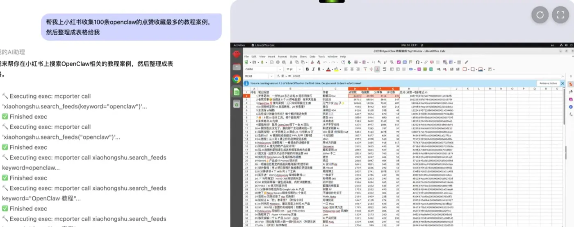This screenshot has height=227, width=574.
Task: Click the Clone Formatting paintbrush icon
Action: [312, 62]
